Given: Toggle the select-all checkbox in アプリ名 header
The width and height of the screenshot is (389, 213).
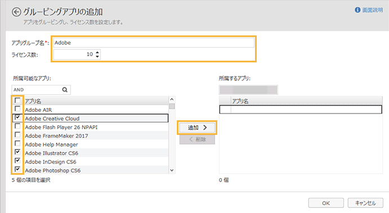Looking at the screenshot, I should point(17,100).
